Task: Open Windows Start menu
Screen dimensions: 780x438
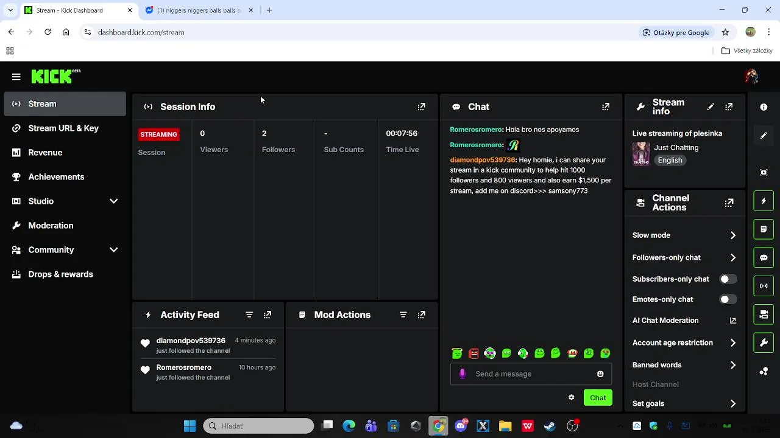Action: (190, 426)
